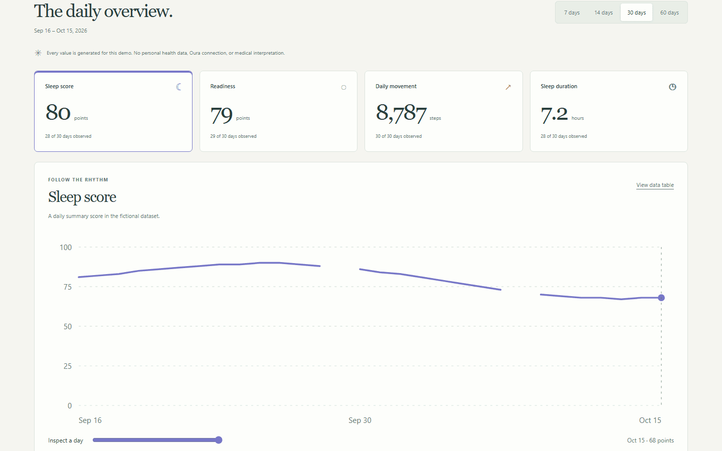The image size is (722, 451).
Task: Click the arrow icon on Daily movement card
Action: tap(508, 87)
